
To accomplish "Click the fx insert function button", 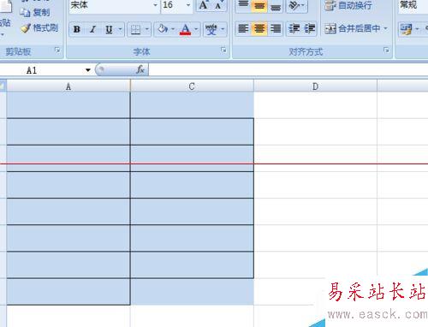I will (x=140, y=69).
